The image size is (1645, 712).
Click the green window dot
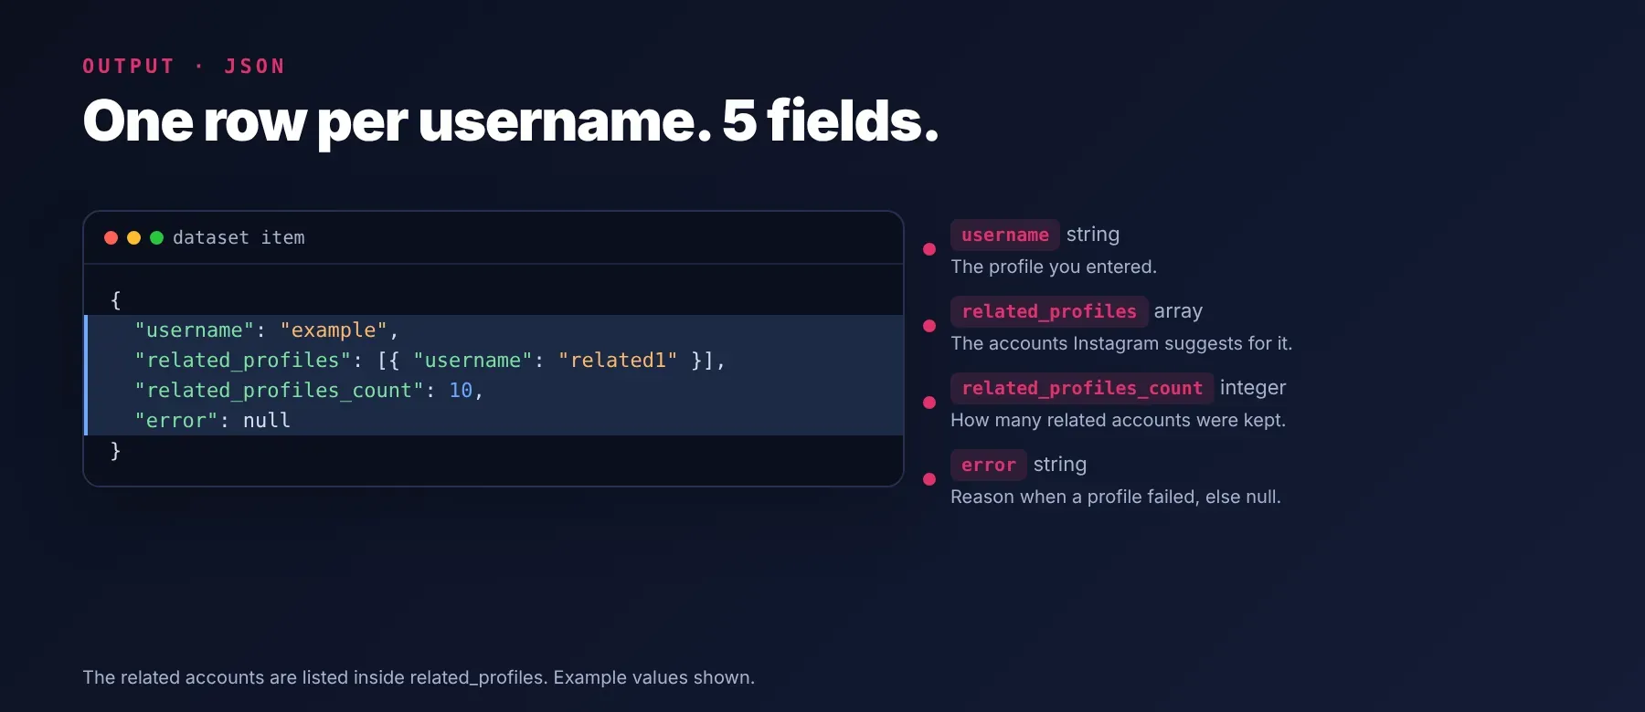pyautogui.click(x=156, y=237)
